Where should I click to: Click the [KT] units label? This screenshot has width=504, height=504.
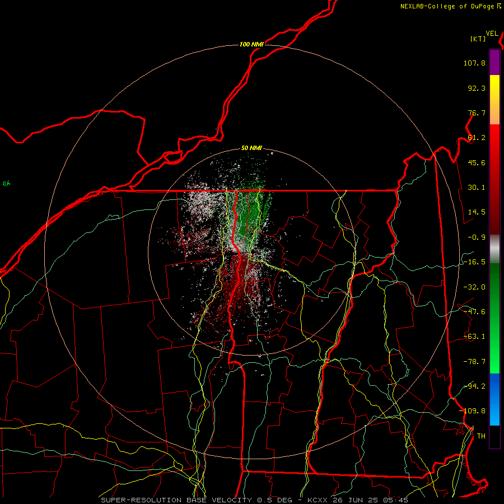(478, 39)
